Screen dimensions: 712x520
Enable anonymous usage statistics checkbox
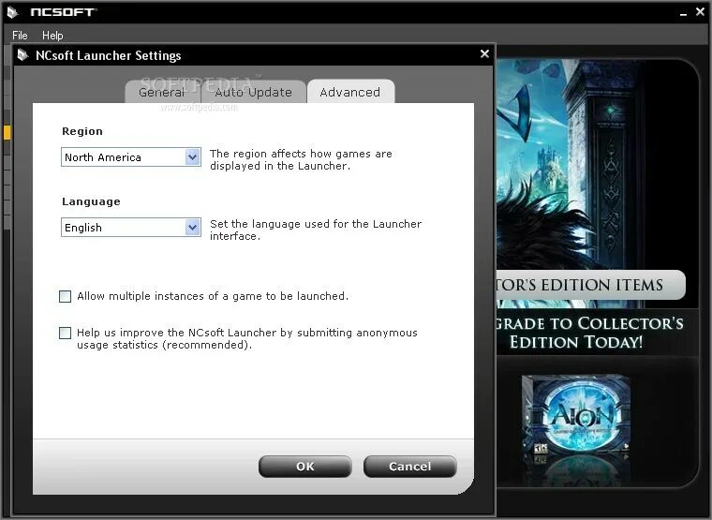tap(66, 333)
